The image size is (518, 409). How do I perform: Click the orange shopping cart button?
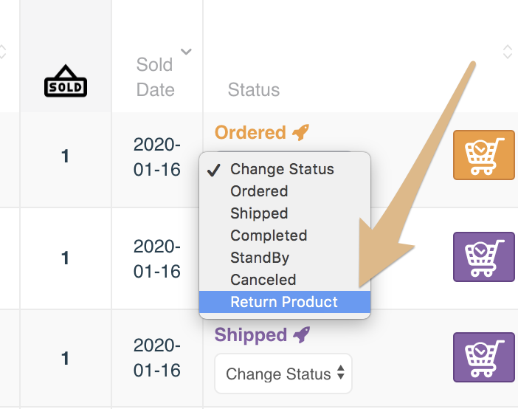click(x=483, y=155)
